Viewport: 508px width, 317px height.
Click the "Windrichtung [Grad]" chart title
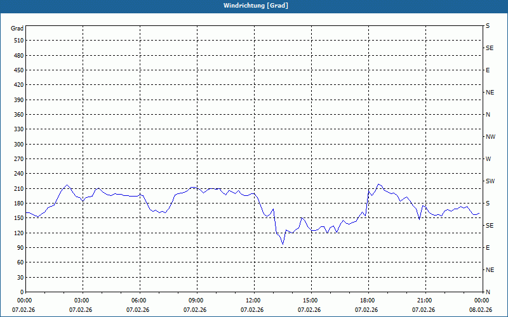pos(253,6)
